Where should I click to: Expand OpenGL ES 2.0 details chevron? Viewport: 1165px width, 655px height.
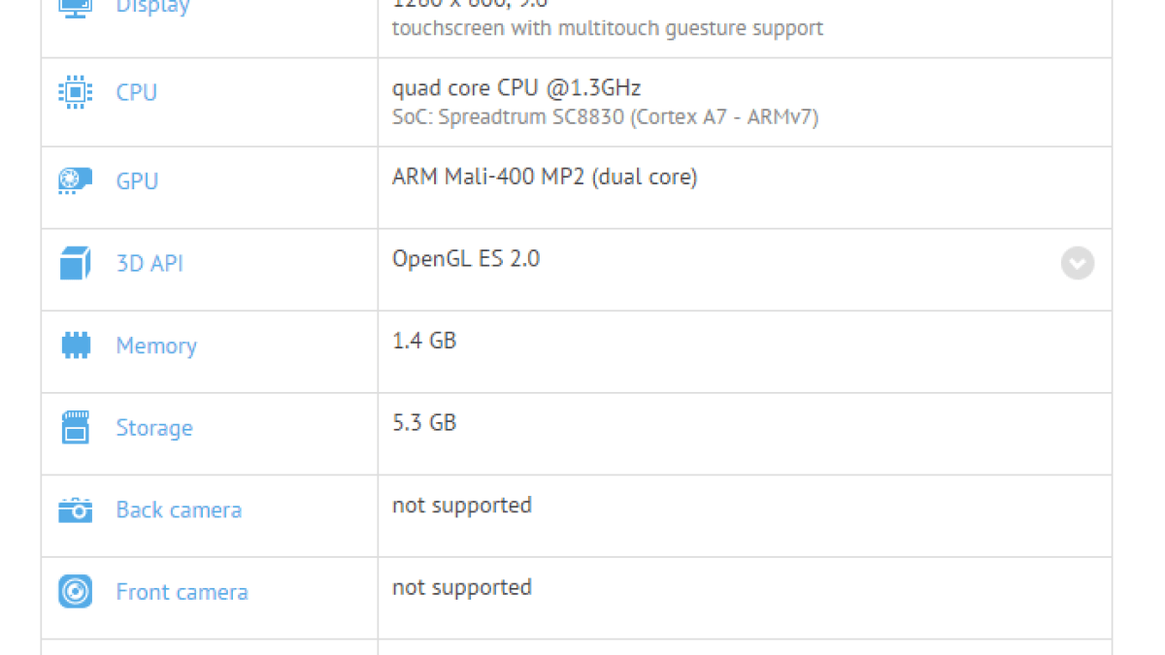[x=1077, y=263]
